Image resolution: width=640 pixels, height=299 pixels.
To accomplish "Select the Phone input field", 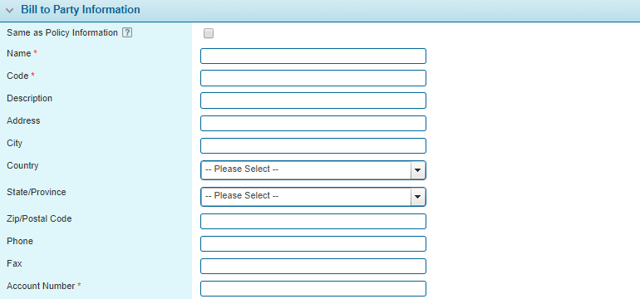I will click(x=313, y=243).
